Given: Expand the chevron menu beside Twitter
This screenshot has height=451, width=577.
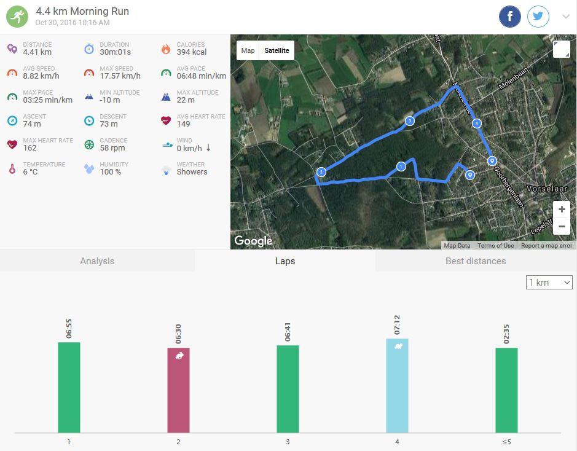Looking at the screenshot, I should tap(566, 17).
